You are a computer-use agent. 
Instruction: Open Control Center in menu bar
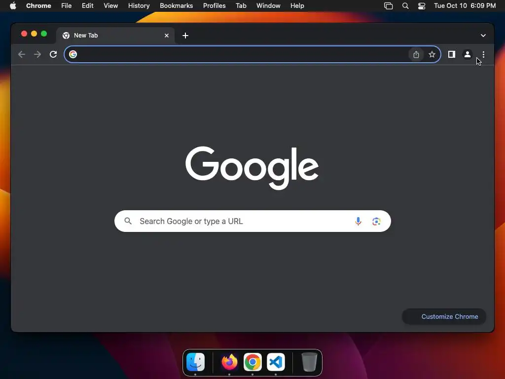(422, 6)
